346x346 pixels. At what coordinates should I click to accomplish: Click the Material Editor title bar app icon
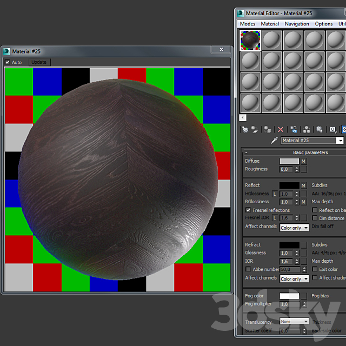(x=240, y=13)
